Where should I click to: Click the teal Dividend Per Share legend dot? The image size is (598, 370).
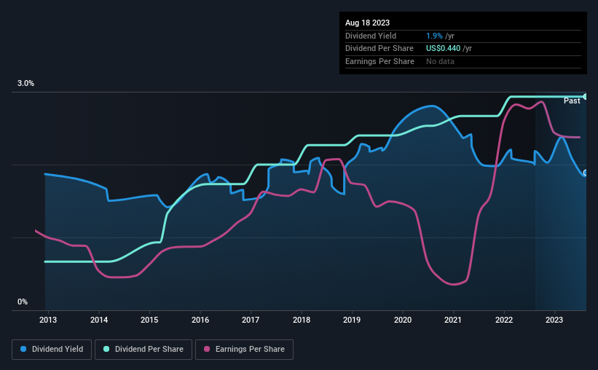pyautogui.click(x=106, y=349)
